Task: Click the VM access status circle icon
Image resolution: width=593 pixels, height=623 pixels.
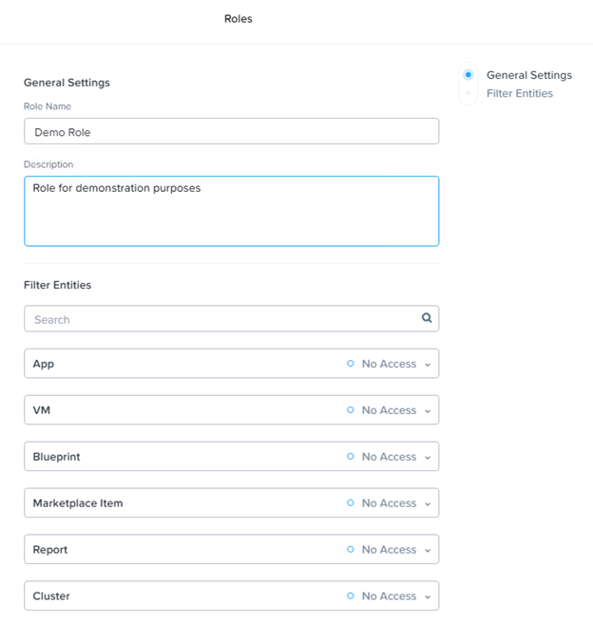Action: [x=350, y=410]
